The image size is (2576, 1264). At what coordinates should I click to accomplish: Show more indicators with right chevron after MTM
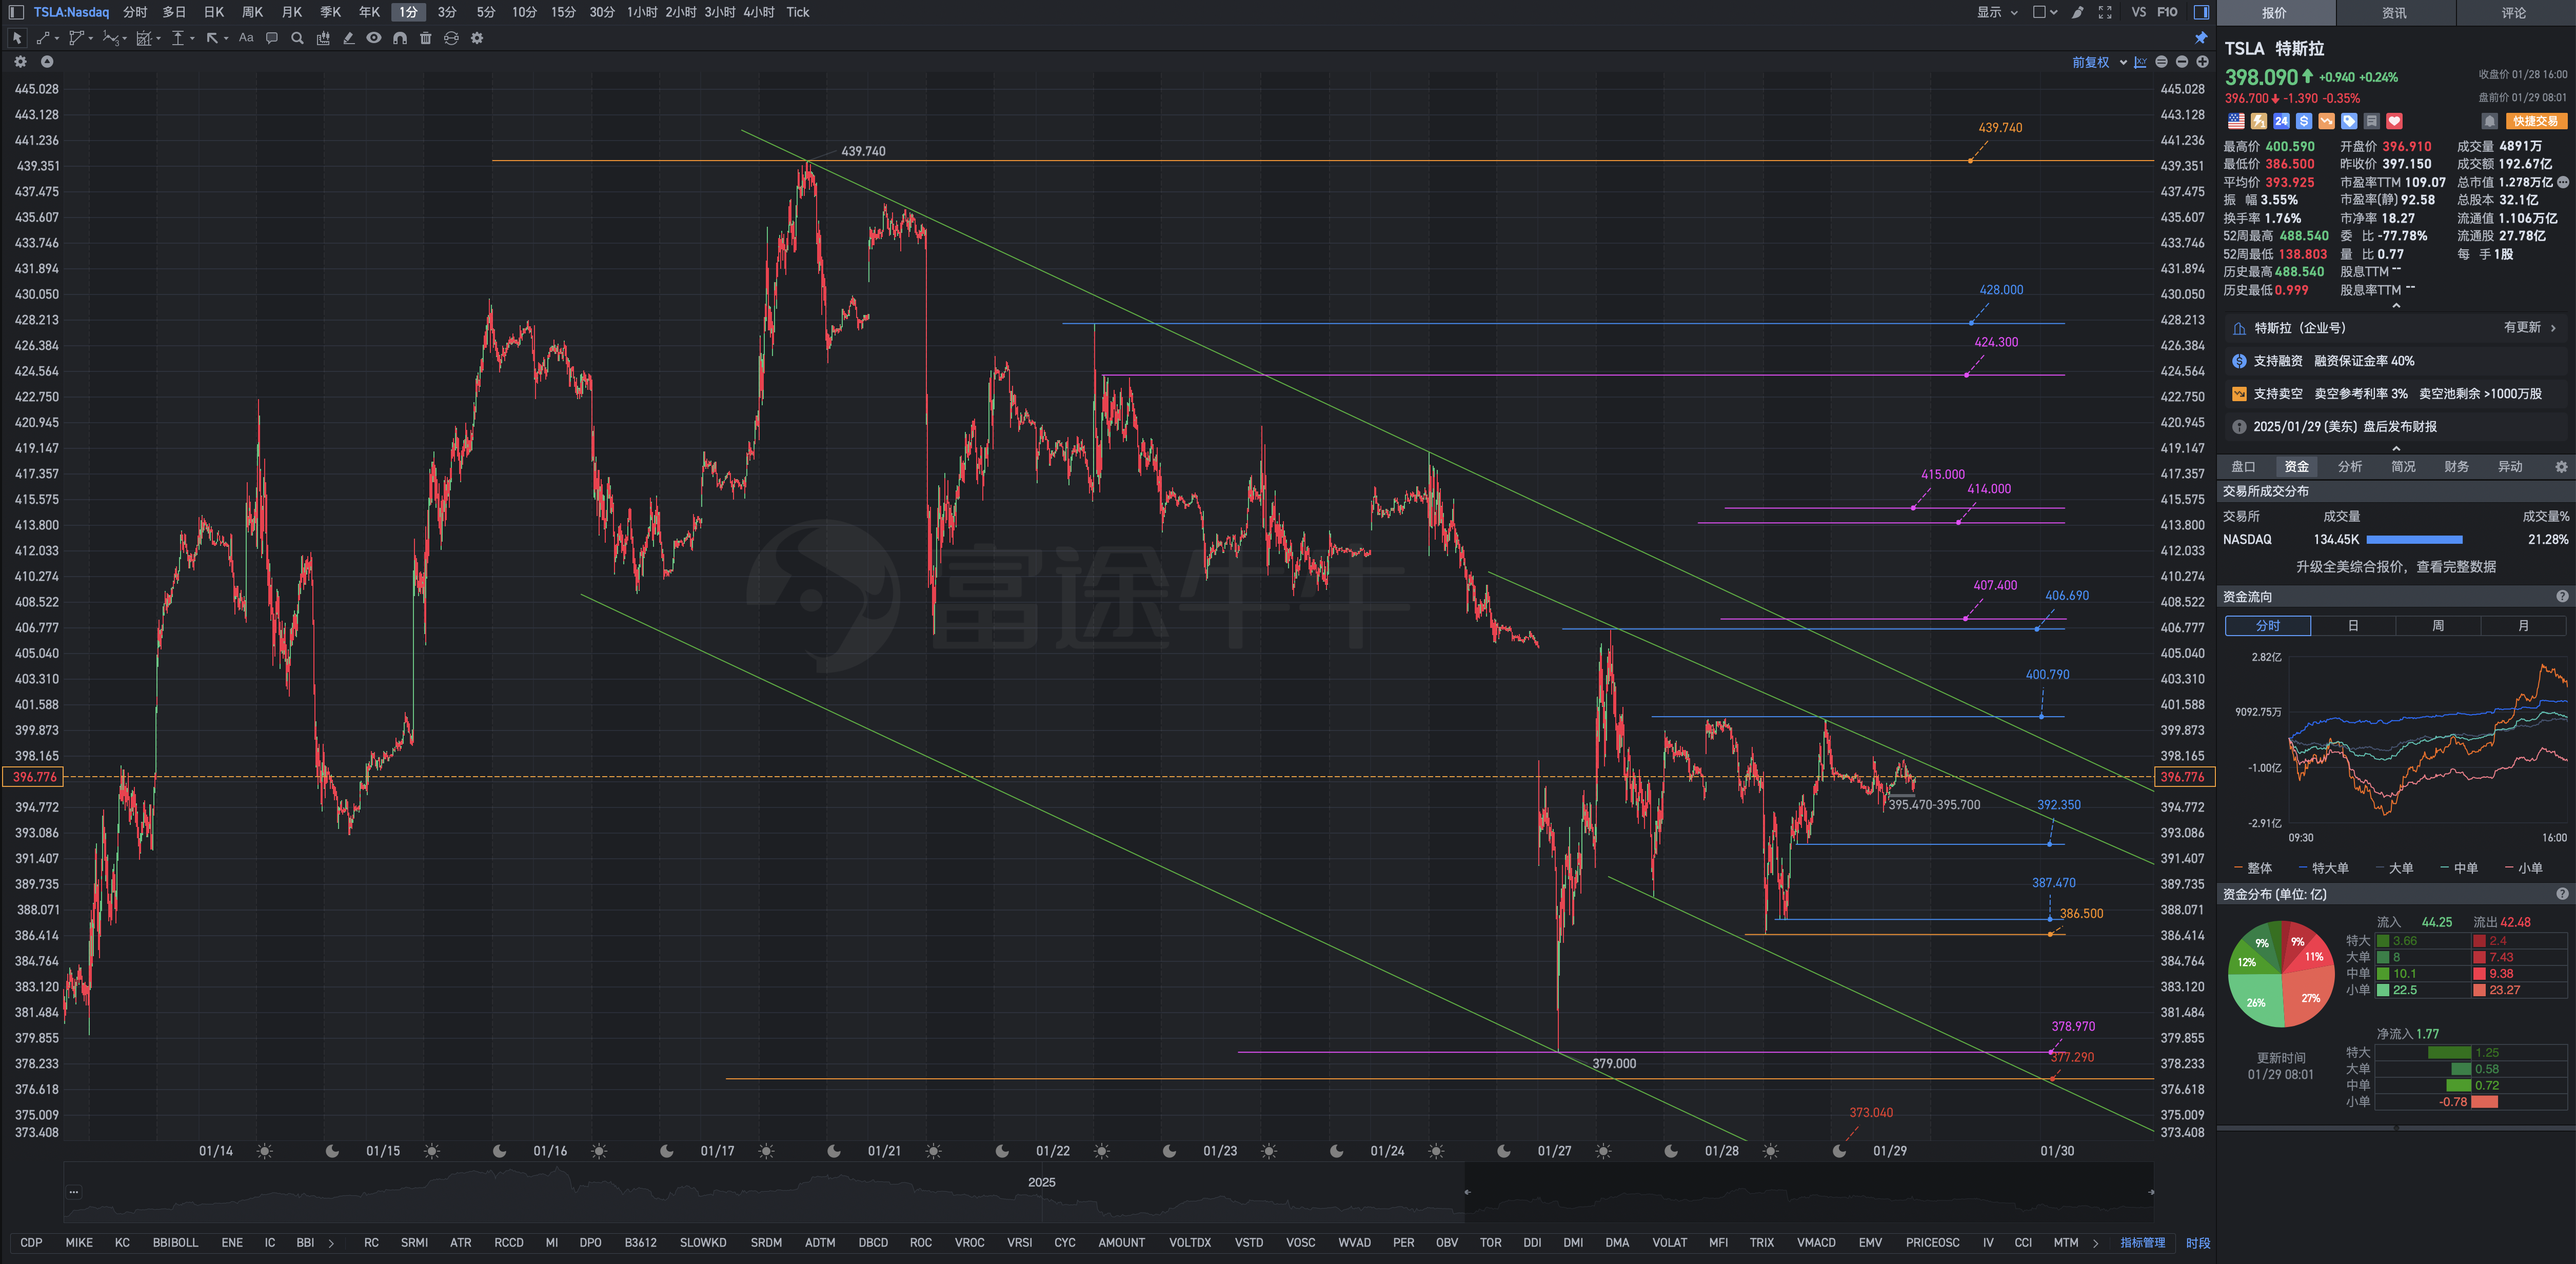click(2095, 1243)
